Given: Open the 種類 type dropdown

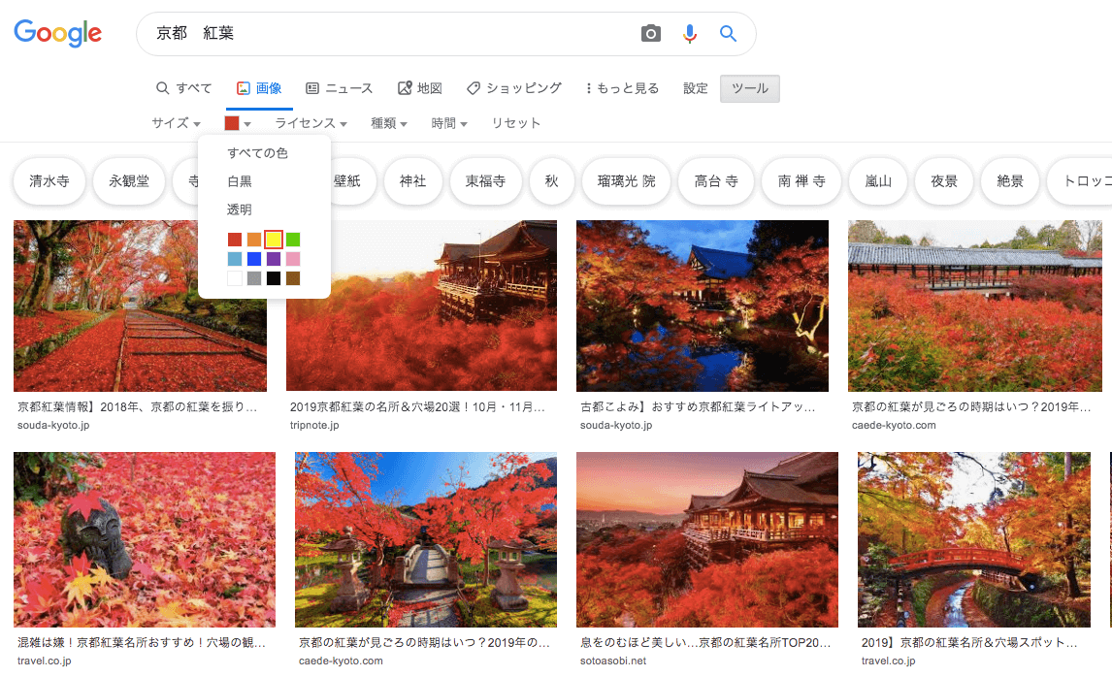Looking at the screenshot, I should coord(389,123).
